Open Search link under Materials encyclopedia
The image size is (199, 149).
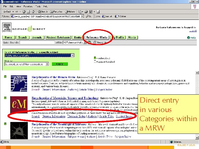pyautogui.click(x=36, y=116)
